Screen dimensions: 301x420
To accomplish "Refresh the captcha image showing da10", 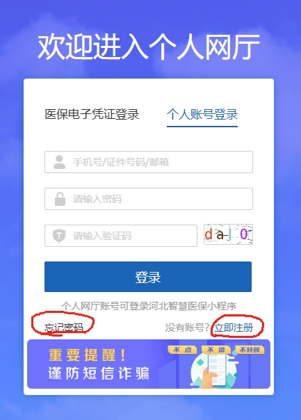I will coord(228,234).
